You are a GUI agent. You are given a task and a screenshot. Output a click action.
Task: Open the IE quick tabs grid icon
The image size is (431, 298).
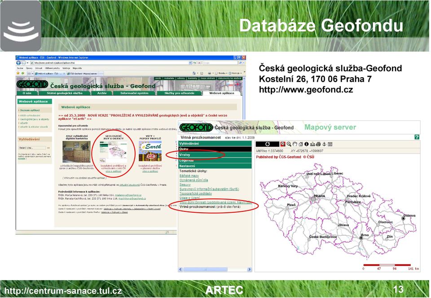tap(29, 74)
